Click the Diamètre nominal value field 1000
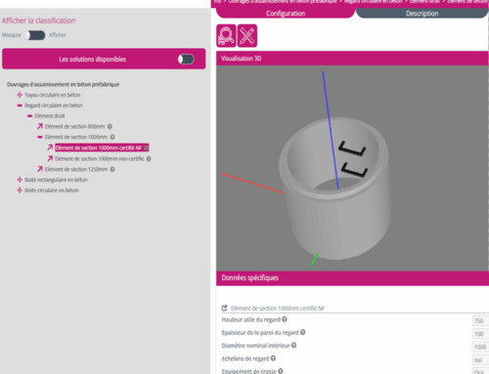The image size is (489, 374). [480, 347]
